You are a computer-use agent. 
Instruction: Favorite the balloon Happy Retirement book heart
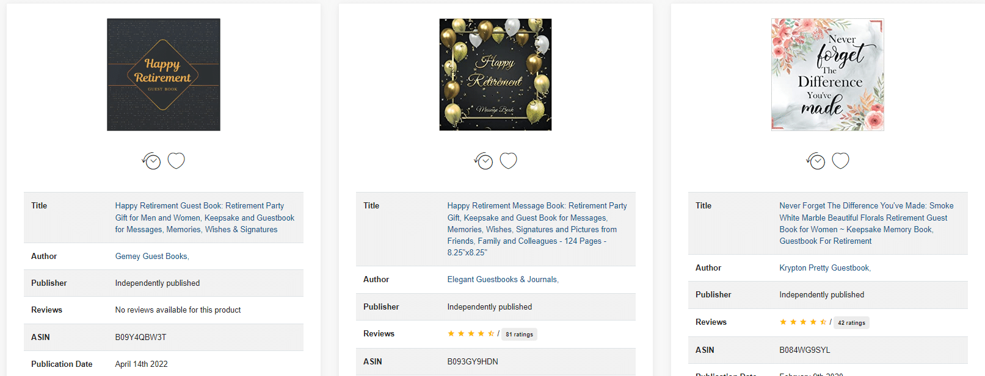pyautogui.click(x=509, y=160)
